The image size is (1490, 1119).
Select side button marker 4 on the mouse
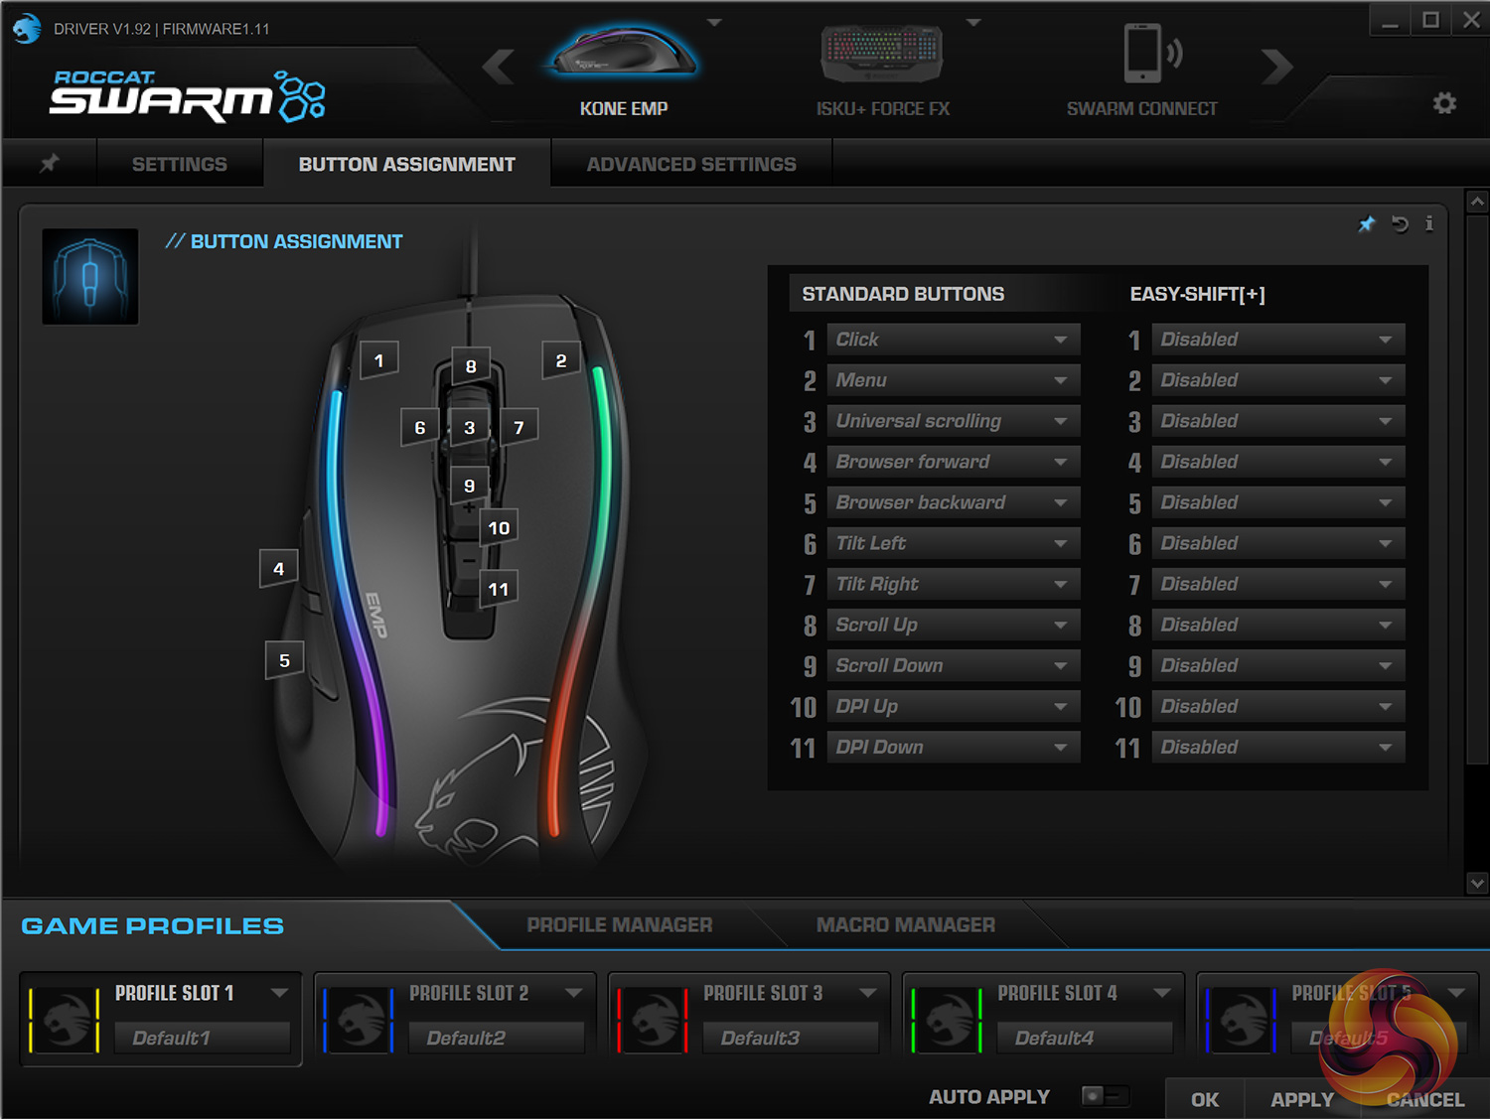click(279, 569)
